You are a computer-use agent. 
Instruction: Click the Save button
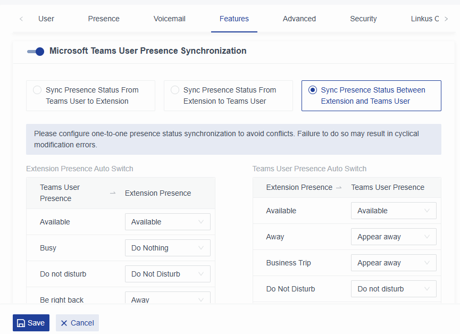click(x=31, y=323)
